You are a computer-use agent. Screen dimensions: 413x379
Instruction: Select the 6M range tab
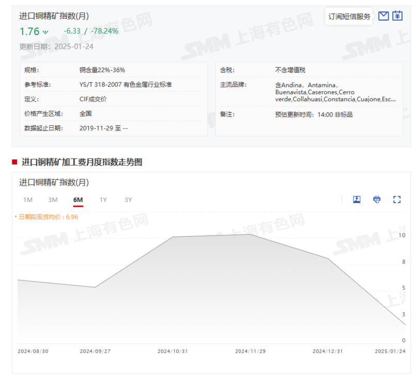click(x=78, y=200)
